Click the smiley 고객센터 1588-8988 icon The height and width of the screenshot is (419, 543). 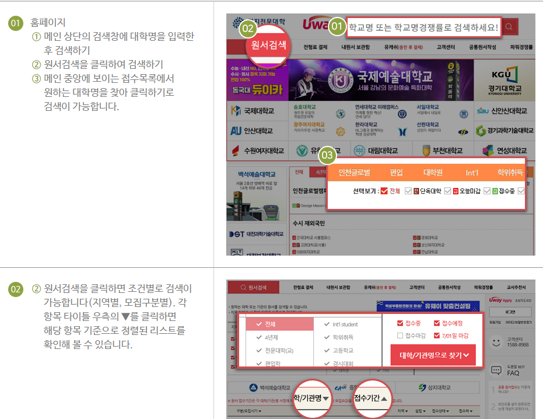pyautogui.click(x=496, y=342)
